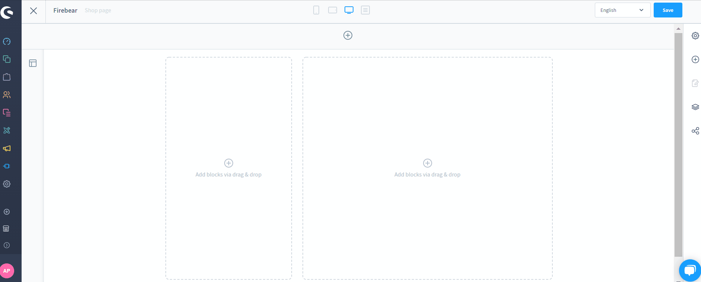Switch to tablet viewport preview
This screenshot has width=701, height=282.
coord(333,10)
